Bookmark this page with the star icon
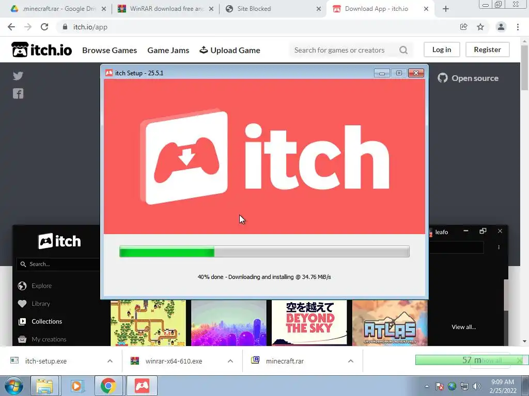Screen dimensions: 529x396 point(480,27)
